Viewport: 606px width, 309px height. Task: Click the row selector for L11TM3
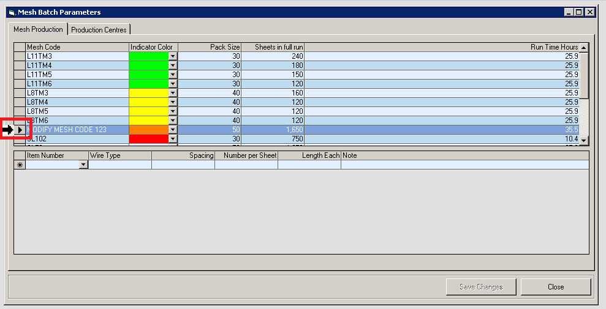(x=20, y=56)
